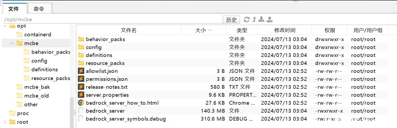
Task: Collapse the opt folder in tree
Action: click(x=5, y=26)
